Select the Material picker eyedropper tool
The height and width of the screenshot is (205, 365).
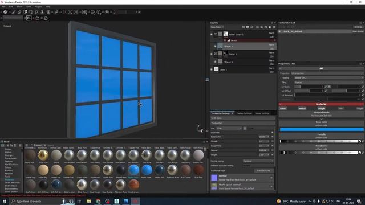click(56, 12)
